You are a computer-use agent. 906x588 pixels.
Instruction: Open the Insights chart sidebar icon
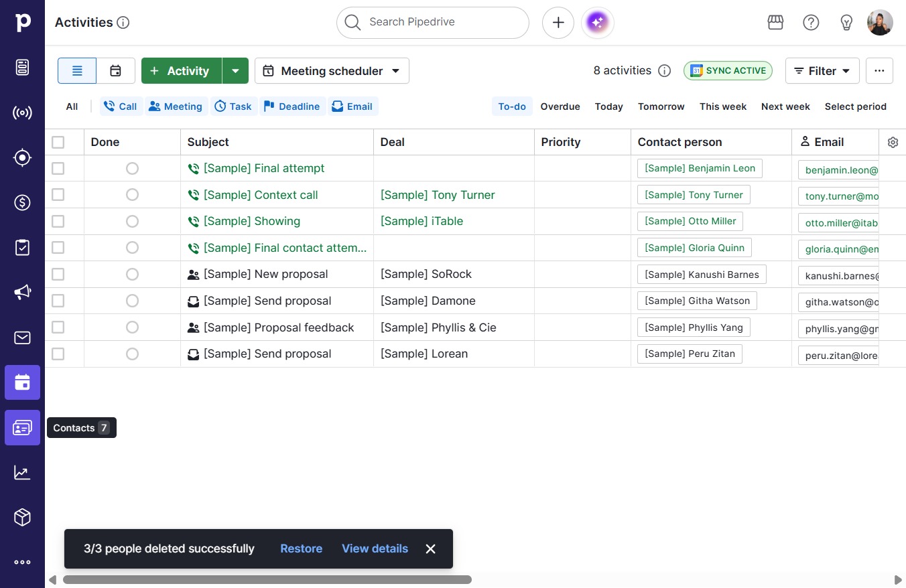(22, 472)
